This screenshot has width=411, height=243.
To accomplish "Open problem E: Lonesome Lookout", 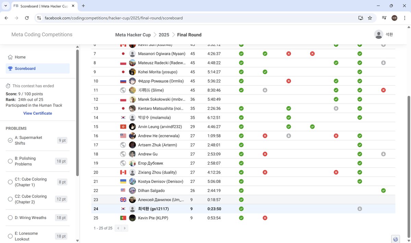I will (38, 236).
